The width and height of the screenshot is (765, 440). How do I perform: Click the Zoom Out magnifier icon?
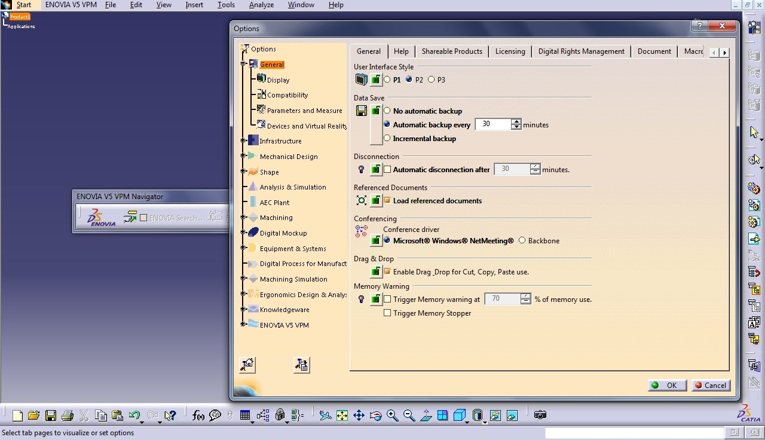tap(409, 415)
